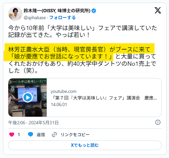Open the @ajihakase handle
This screenshot has height=158, width=169.
pos(35,18)
